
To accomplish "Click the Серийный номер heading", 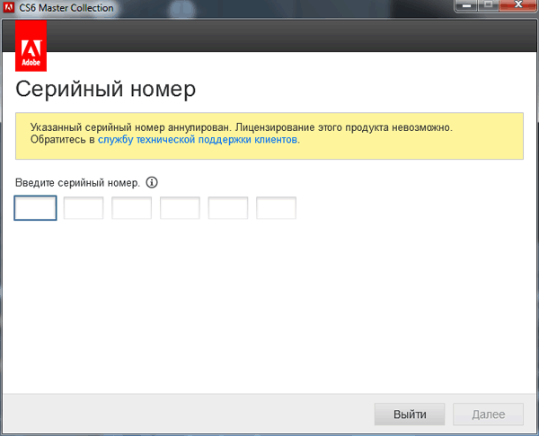I will click(105, 89).
